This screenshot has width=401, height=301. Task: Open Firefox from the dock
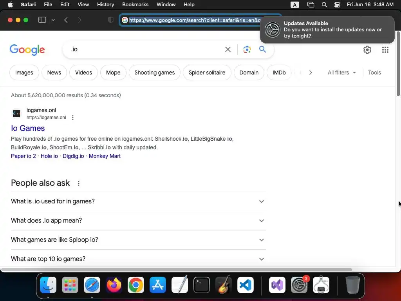(x=114, y=285)
